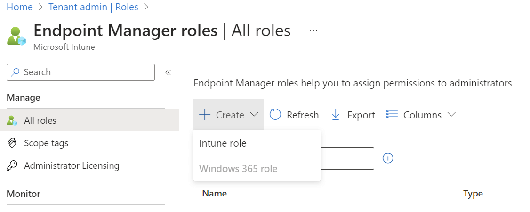Viewport: 530px width, 212px height.
Task: Expand the Columns dropdown chevron
Action: click(x=451, y=115)
